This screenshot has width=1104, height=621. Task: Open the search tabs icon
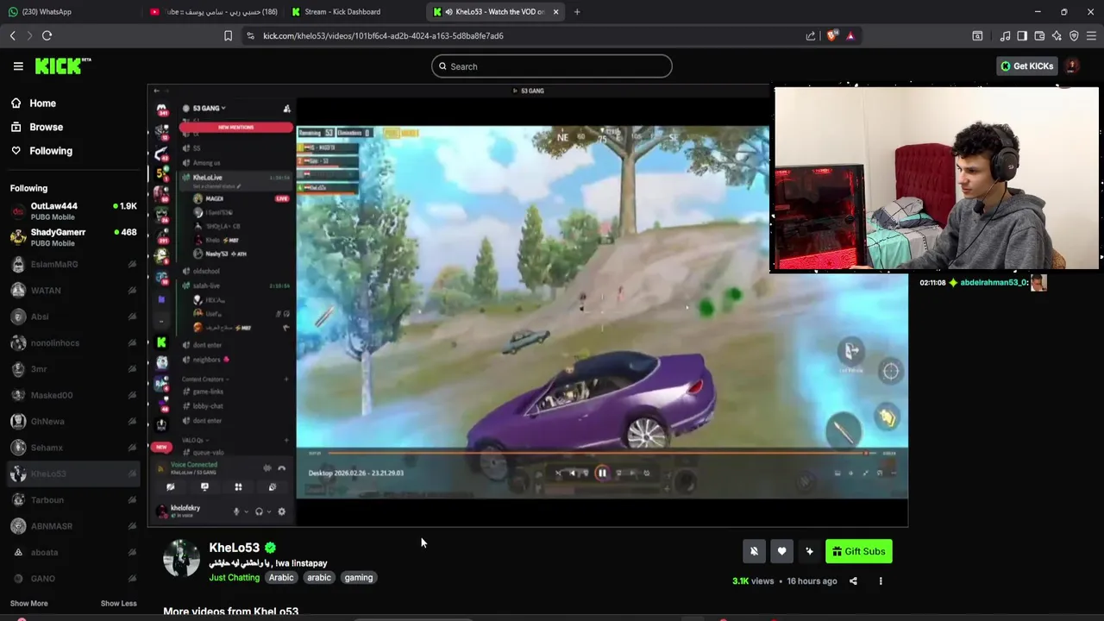(977, 35)
